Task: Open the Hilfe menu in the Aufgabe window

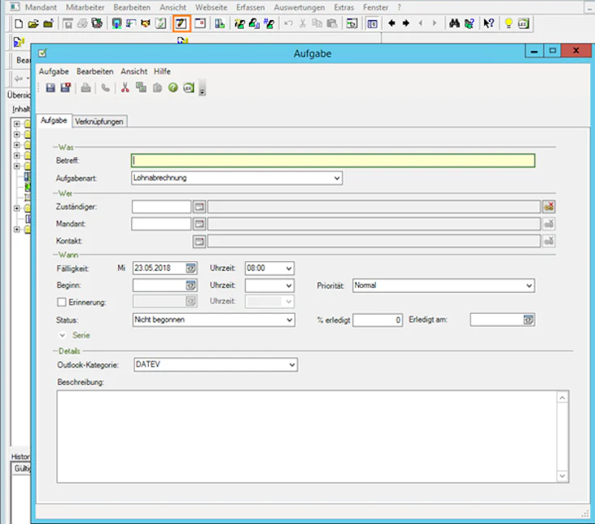Action: [162, 71]
